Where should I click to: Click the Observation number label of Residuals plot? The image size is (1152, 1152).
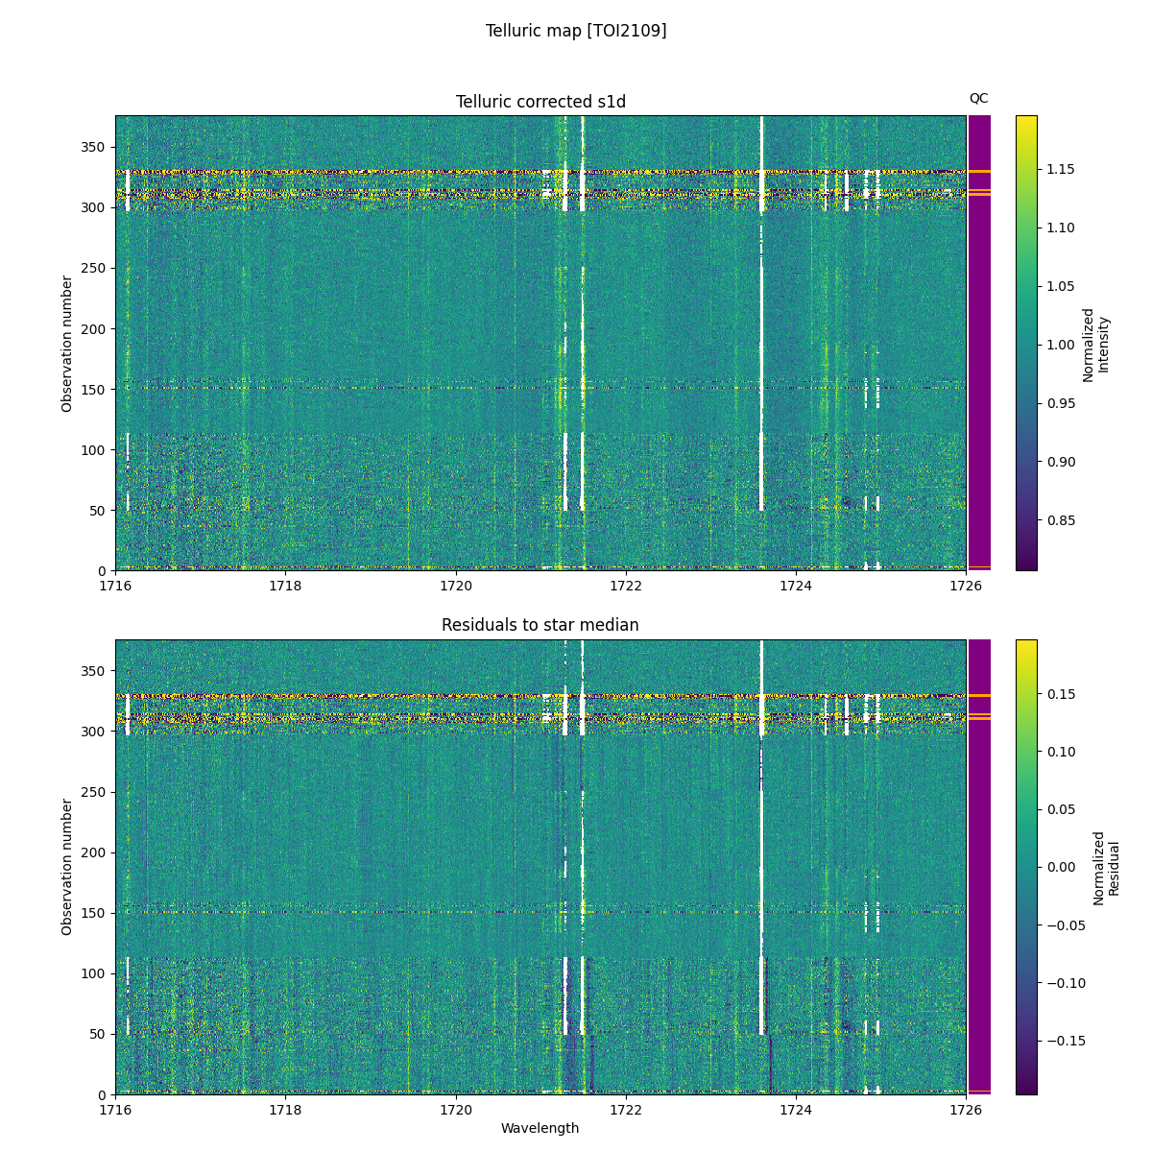[x=67, y=867]
